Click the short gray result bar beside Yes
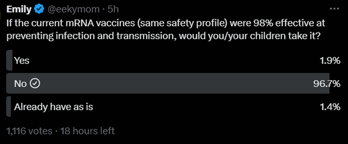The image size is (348, 144). 9,60
